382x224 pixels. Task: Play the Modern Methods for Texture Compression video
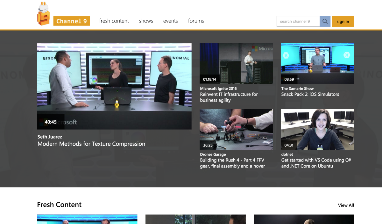pos(114,86)
